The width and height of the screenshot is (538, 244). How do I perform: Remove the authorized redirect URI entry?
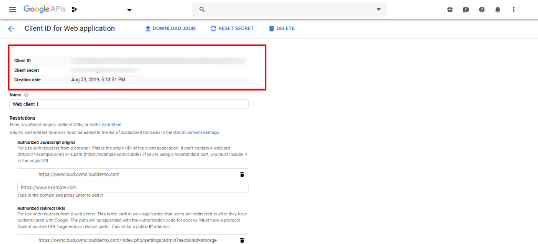click(242, 240)
